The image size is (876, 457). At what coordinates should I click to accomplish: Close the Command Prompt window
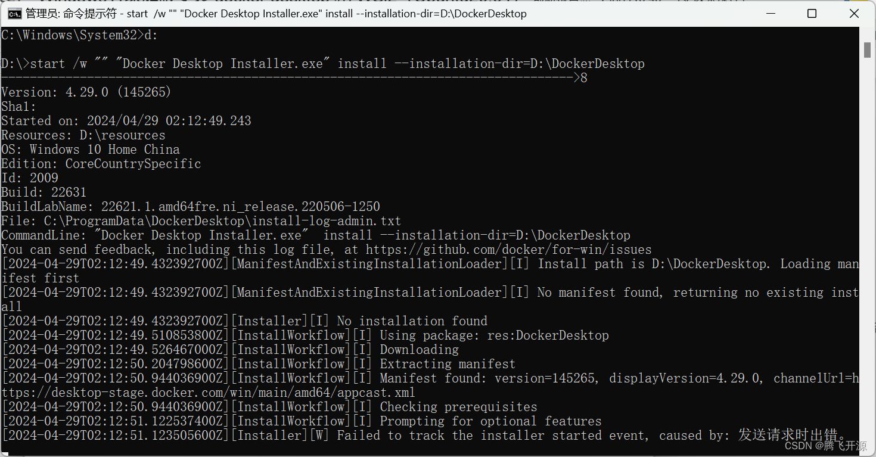tap(853, 13)
